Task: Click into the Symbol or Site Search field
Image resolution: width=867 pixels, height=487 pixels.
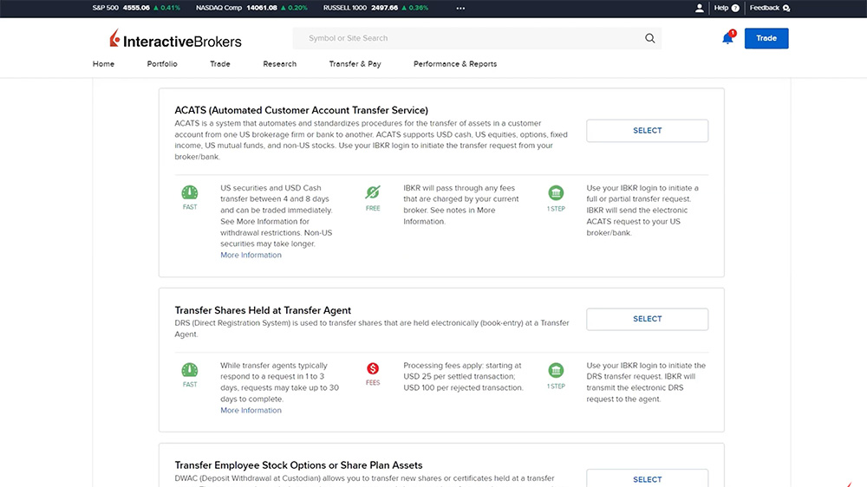Action: point(468,38)
